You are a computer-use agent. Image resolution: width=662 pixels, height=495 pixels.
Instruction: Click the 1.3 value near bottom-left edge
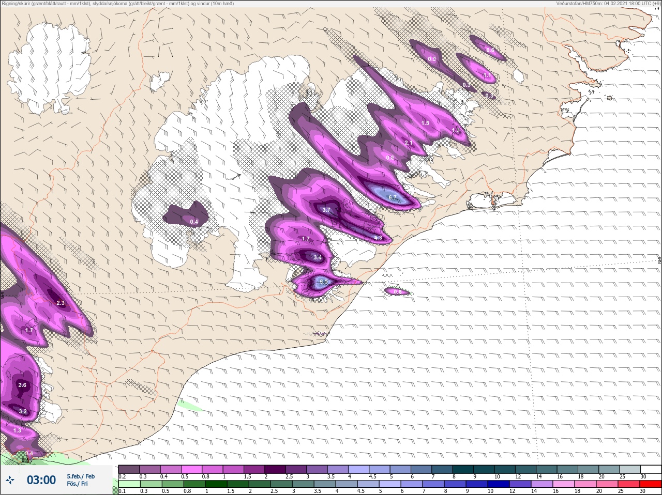coord(17,430)
